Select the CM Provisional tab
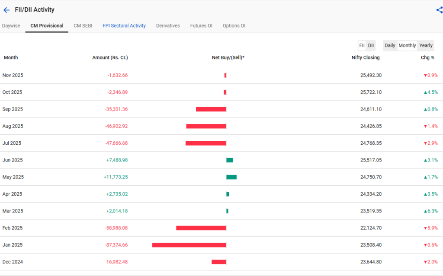Viewport: 443px width, 276px height. pyautogui.click(x=47, y=25)
